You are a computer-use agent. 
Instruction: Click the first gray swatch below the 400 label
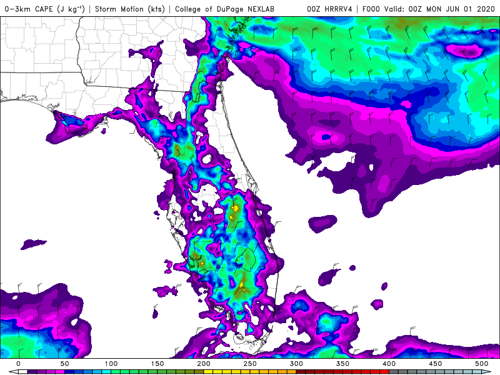(x=393, y=372)
